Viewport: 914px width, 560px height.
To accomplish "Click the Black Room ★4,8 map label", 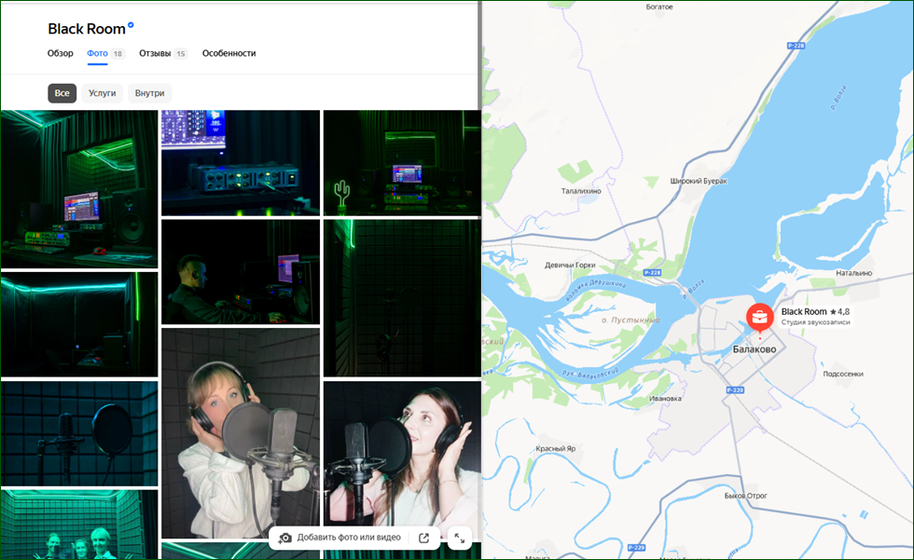I will 815,311.
